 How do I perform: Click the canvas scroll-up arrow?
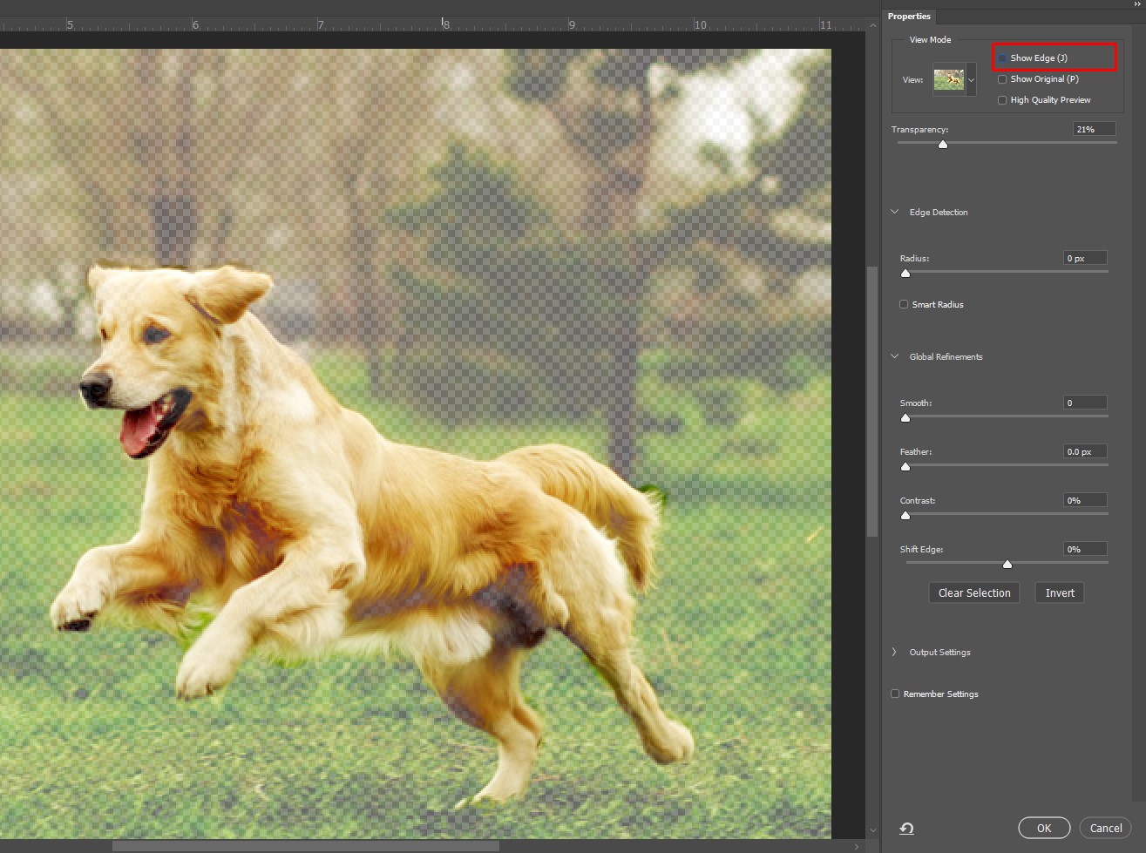872,26
